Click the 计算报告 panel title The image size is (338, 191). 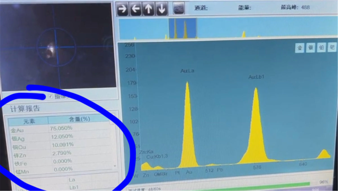[25, 108]
